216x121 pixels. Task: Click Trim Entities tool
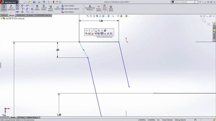tap(37, 8)
